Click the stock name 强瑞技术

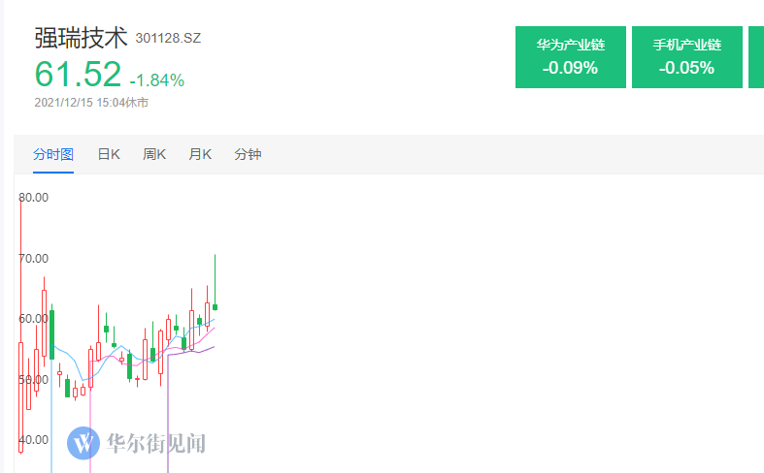81,38
